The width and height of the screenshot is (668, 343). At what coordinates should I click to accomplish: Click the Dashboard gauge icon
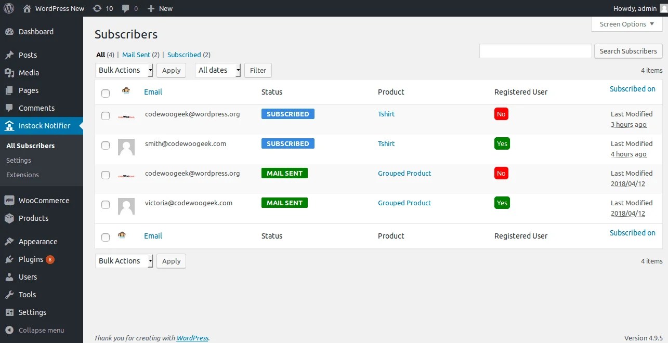pyautogui.click(x=9, y=32)
